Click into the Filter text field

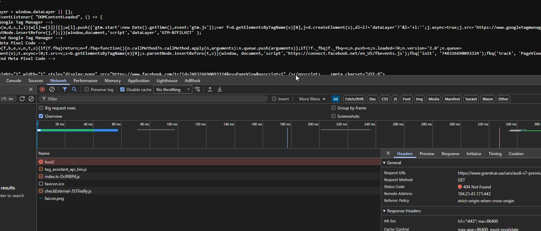tap(156, 99)
